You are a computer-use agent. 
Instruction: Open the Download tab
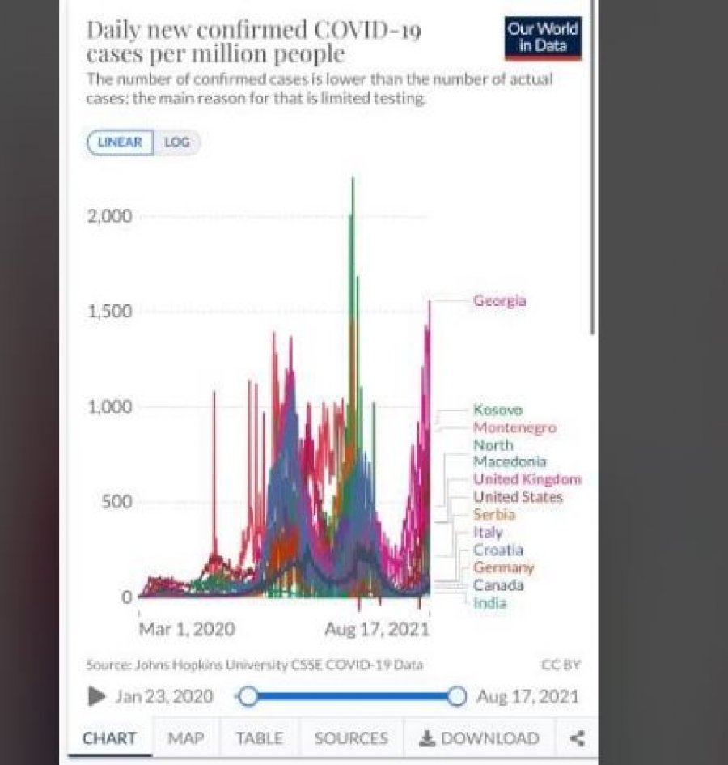pyautogui.click(x=479, y=738)
